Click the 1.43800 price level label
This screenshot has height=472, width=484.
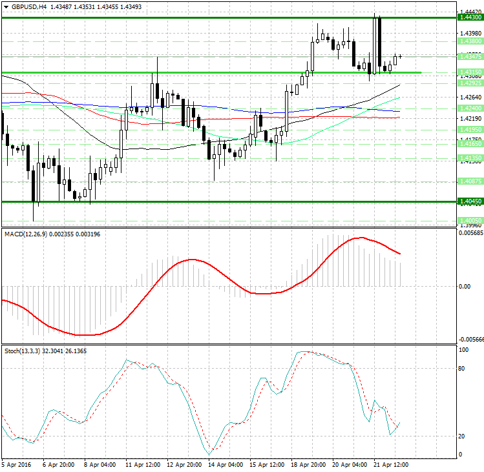tap(469, 41)
